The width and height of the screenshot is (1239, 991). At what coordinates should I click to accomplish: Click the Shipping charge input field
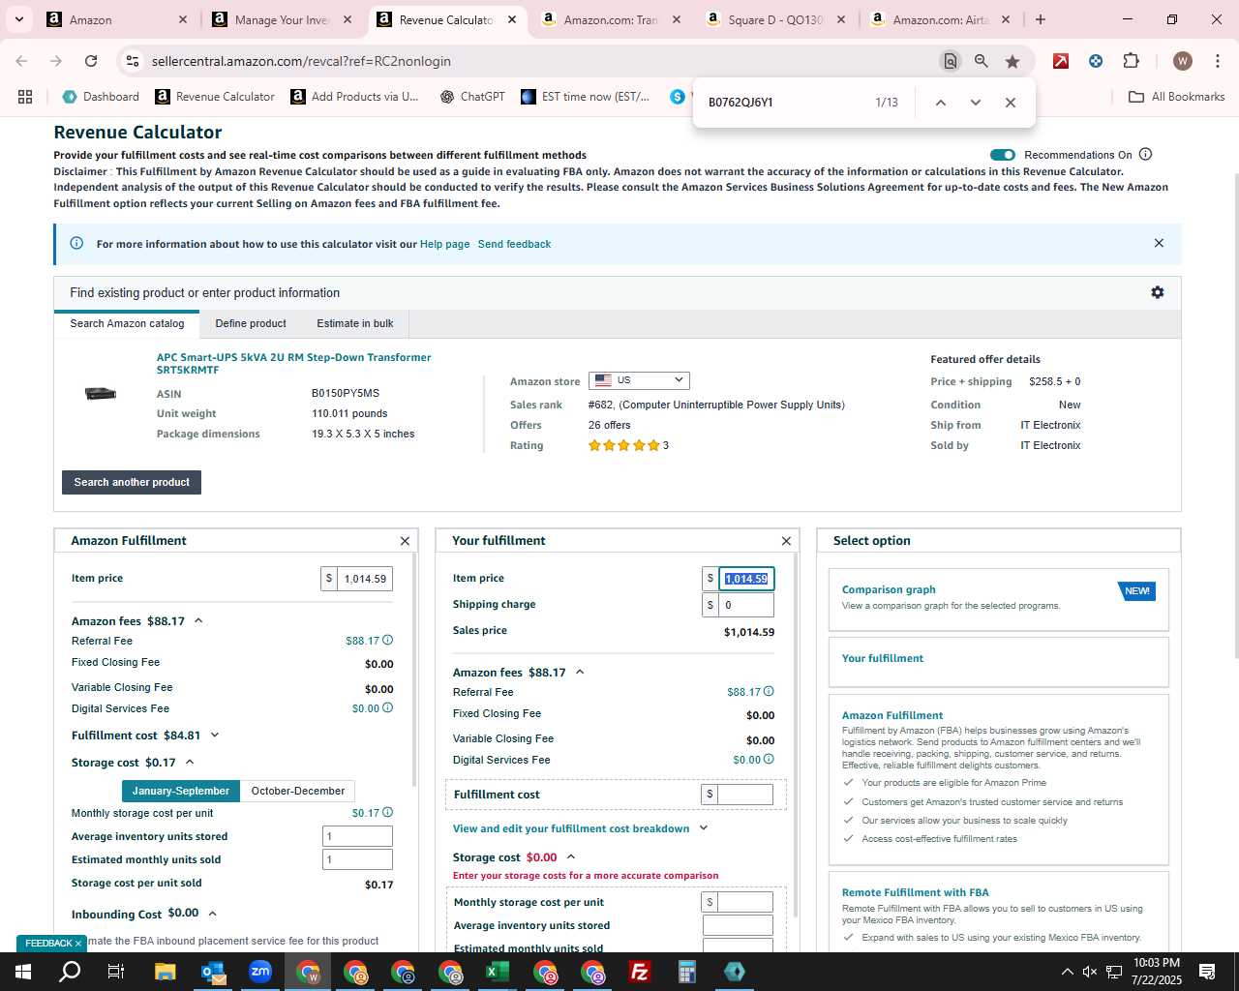click(746, 605)
